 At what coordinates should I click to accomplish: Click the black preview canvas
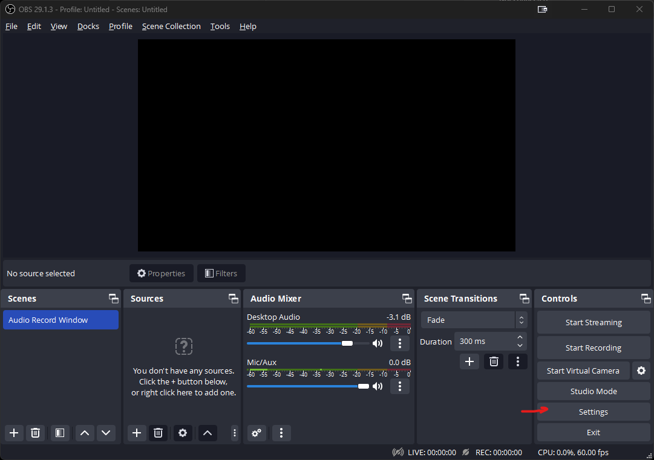[x=327, y=146]
